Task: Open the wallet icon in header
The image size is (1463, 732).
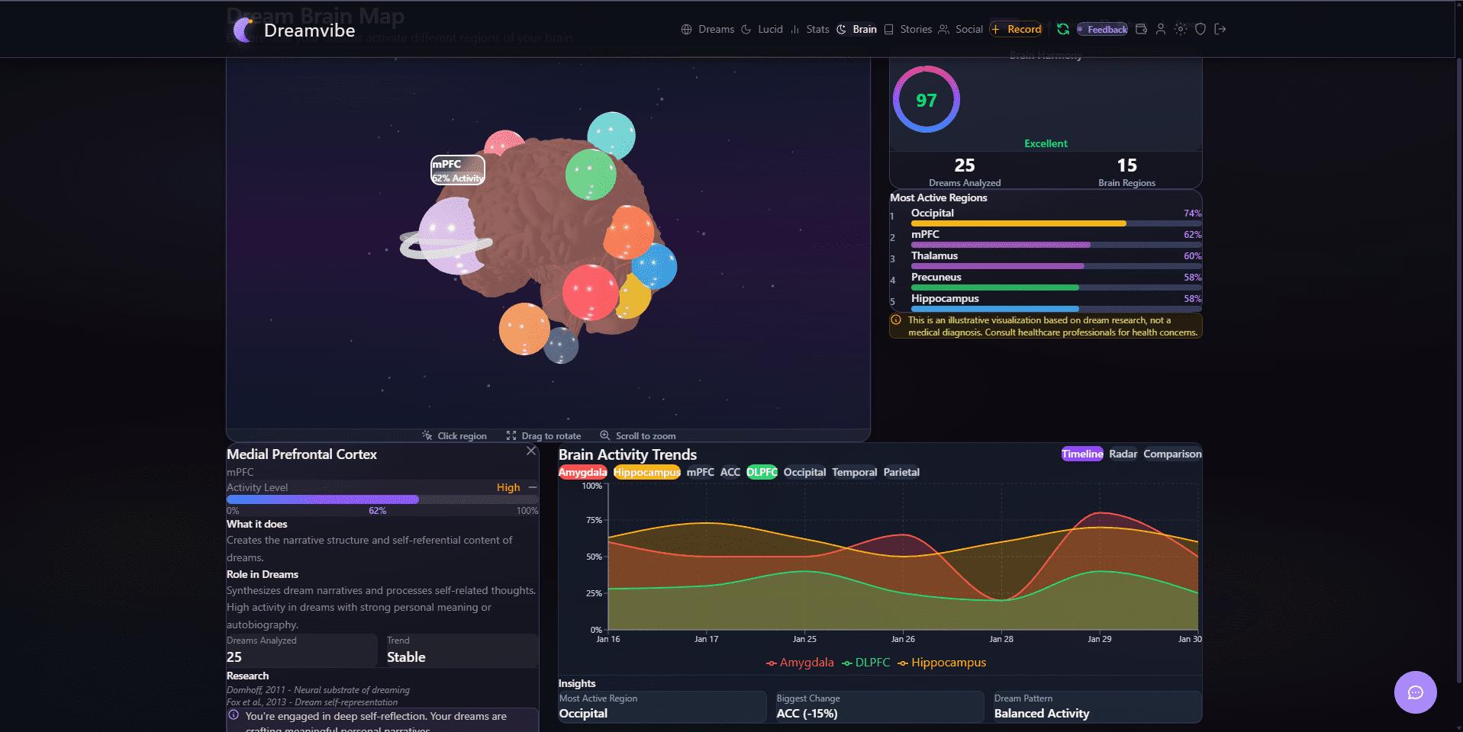Action: point(1141,29)
